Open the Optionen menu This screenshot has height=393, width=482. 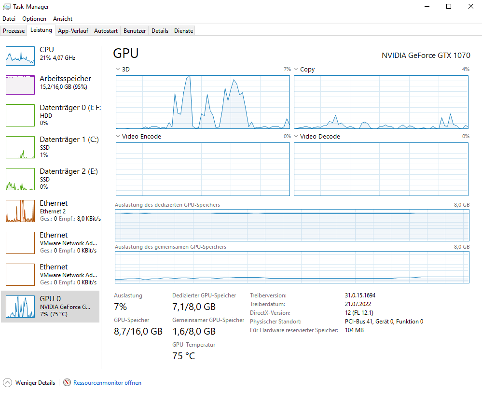point(34,19)
